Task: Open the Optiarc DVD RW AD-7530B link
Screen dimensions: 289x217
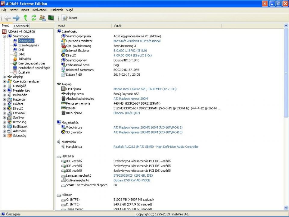Action: 132,180
